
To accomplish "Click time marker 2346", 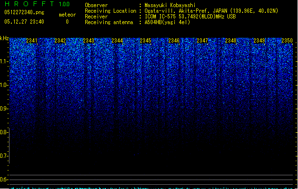I will coord(174,41).
